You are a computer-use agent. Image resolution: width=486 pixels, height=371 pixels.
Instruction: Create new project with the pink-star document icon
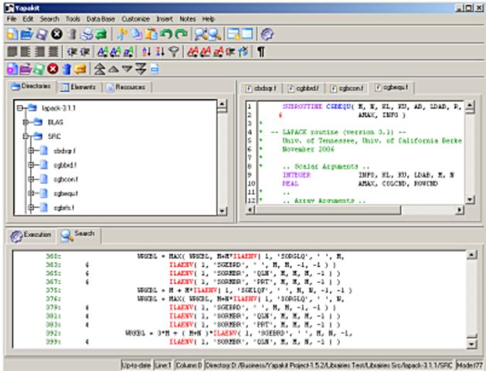pos(12,69)
